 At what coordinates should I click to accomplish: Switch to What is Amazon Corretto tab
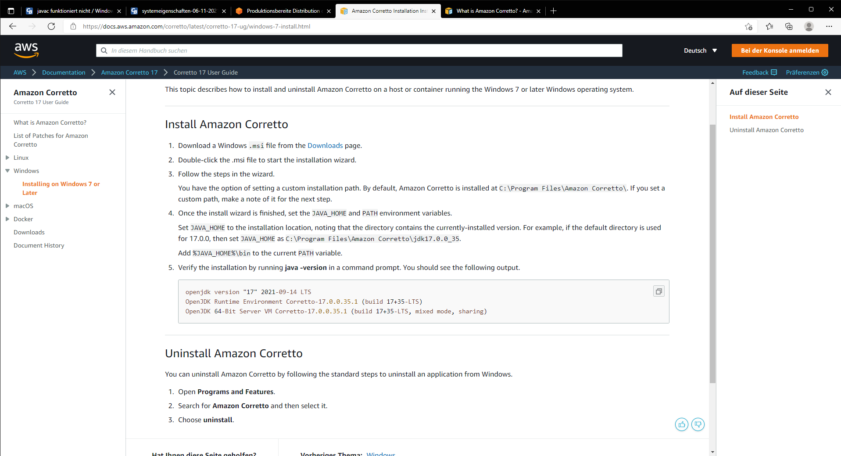(492, 11)
